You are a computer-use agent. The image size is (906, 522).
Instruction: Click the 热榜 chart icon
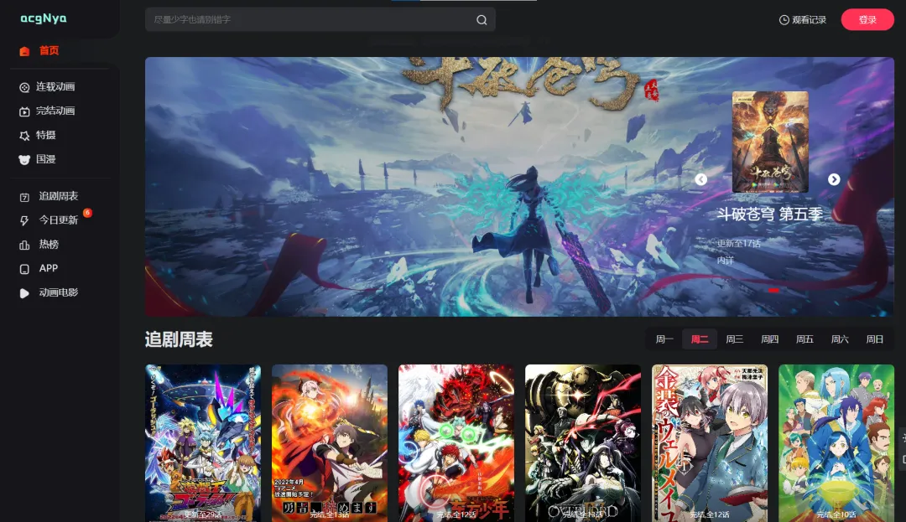pos(24,245)
